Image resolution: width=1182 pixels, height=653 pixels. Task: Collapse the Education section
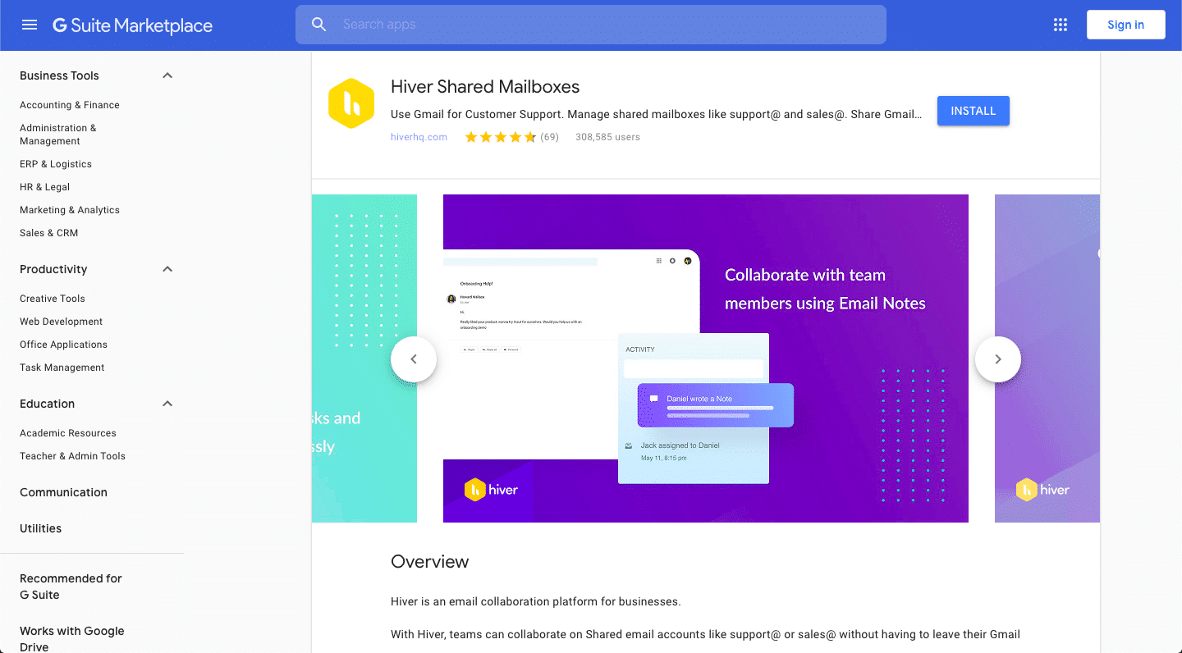point(167,404)
